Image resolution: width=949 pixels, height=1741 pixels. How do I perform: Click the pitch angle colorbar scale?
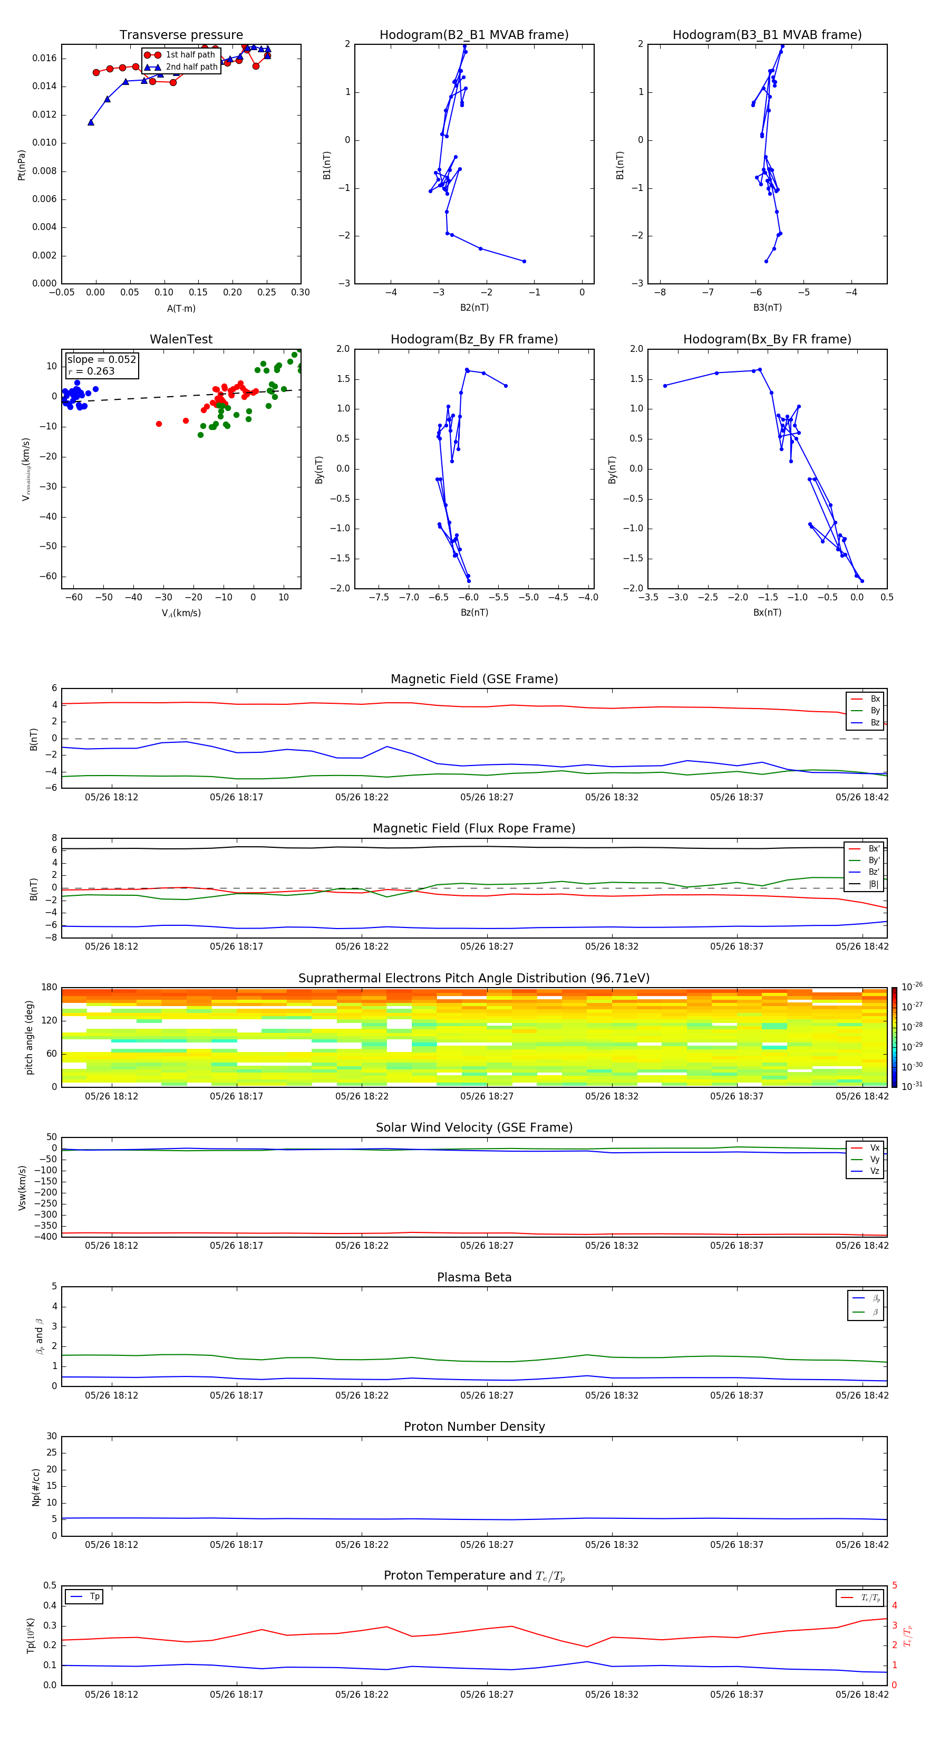click(894, 1037)
